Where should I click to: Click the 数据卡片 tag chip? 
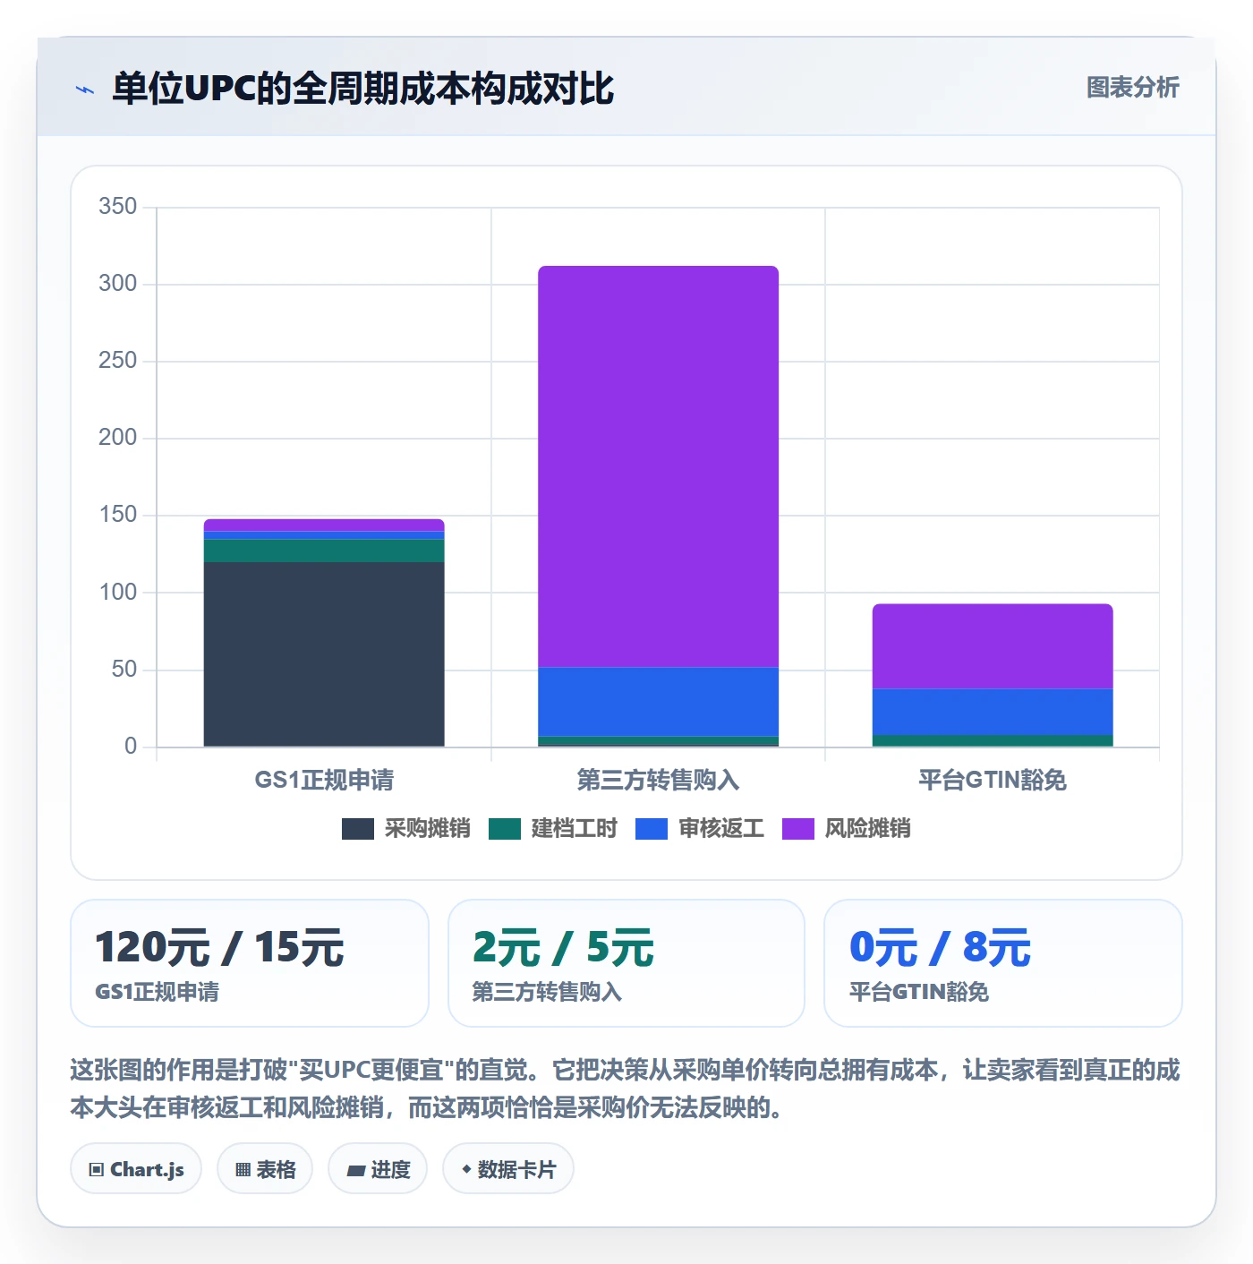[x=508, y=1168]
